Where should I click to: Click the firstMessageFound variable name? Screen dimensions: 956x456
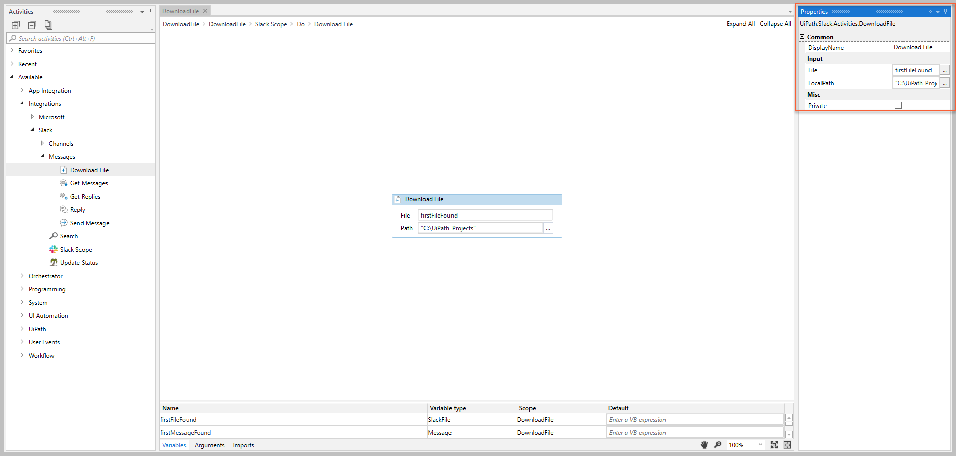(x=185, y=432)
